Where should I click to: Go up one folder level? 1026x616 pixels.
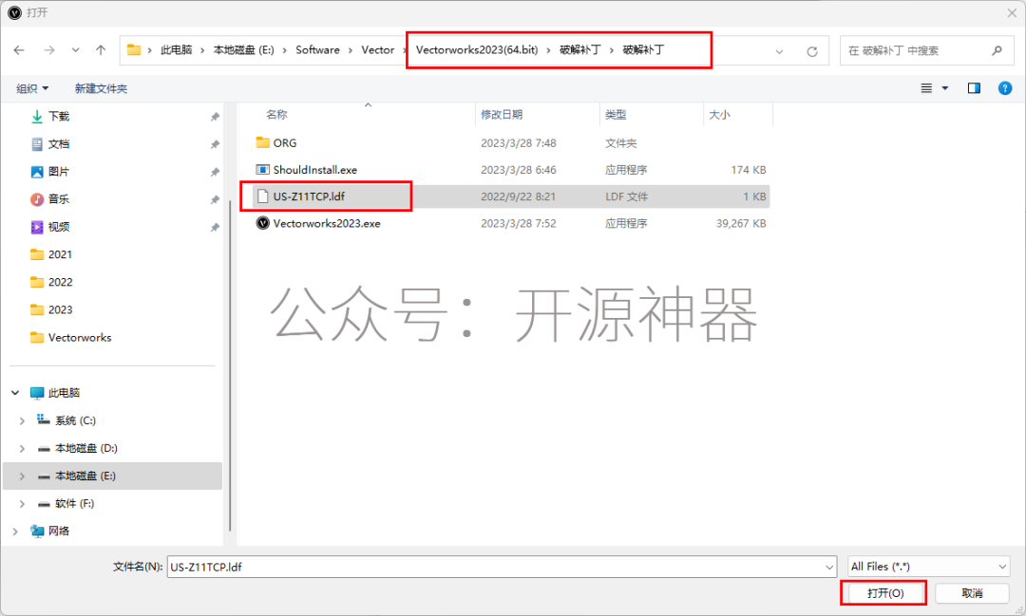101,50
